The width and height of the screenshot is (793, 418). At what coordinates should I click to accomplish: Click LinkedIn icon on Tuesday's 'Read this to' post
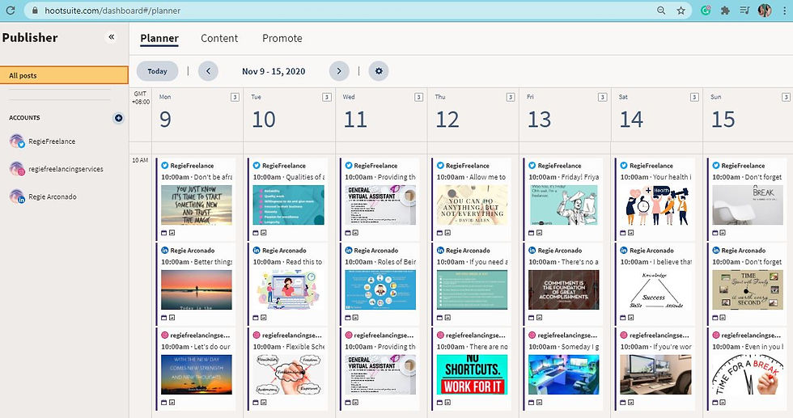coord(257,250)
